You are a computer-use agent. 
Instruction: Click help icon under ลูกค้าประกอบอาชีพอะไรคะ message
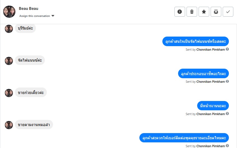(227, 82)
